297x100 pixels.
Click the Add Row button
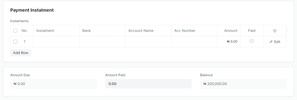pyautogui.click(x=21, y=53)
